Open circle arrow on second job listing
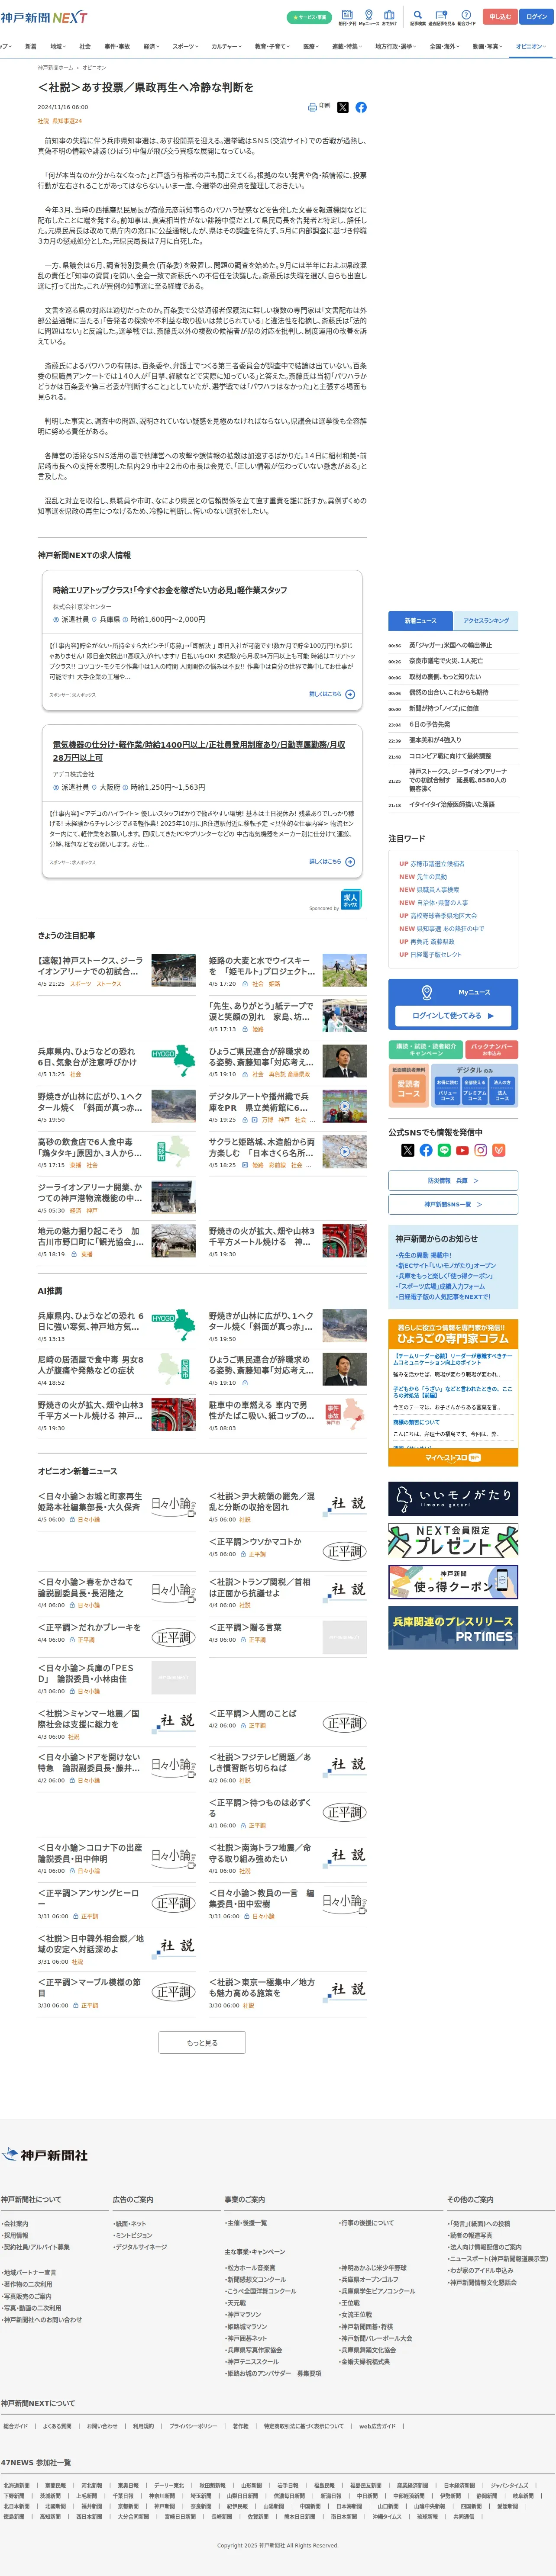Screen dimensions: 556x2576 pyautogui.click(x=350, y=861)
